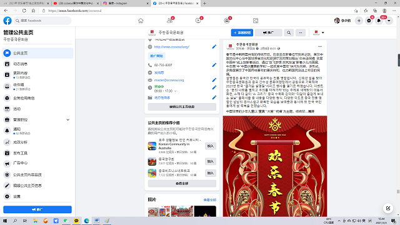Image resolution: width=400 pixels, height=225 pixels.
Task: Click the blue 推广 button in sidebar
Action: click(x=37, y=209)
